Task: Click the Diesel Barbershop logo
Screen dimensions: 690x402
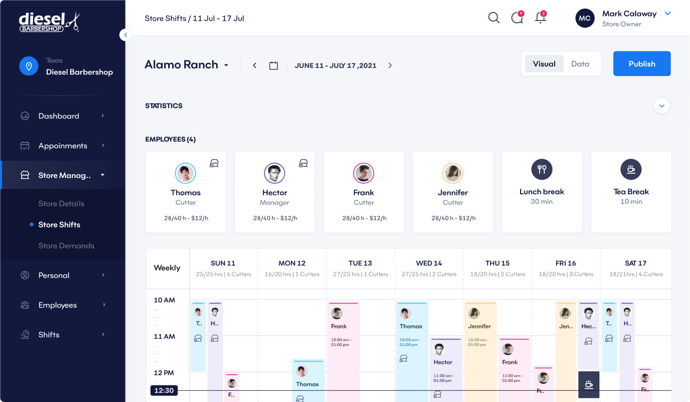Action: click(49, 22)
